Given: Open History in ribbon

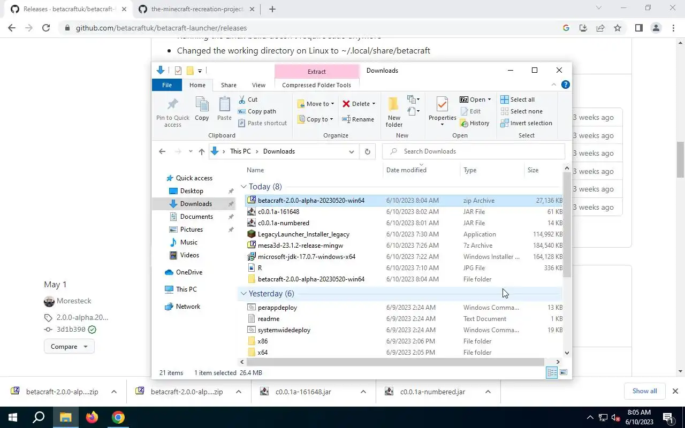Looking at the screenshot, I should (x=474, y=123).
